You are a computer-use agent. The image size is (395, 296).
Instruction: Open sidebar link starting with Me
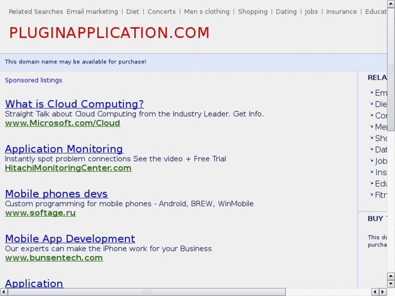pos(381,127)
